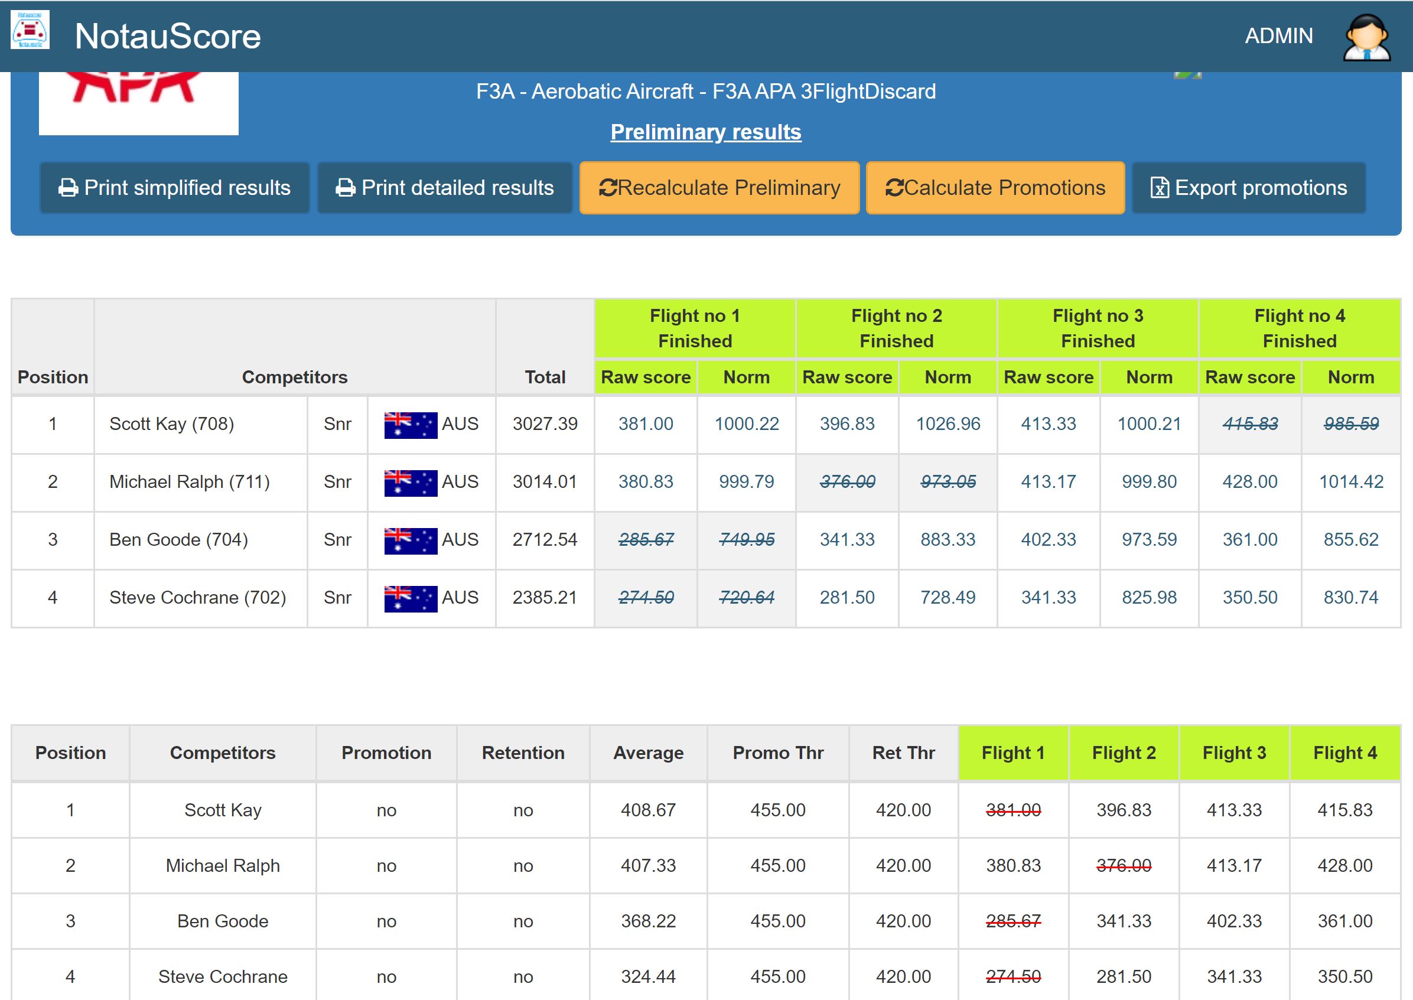Click Calculate Promotions button

995,188
